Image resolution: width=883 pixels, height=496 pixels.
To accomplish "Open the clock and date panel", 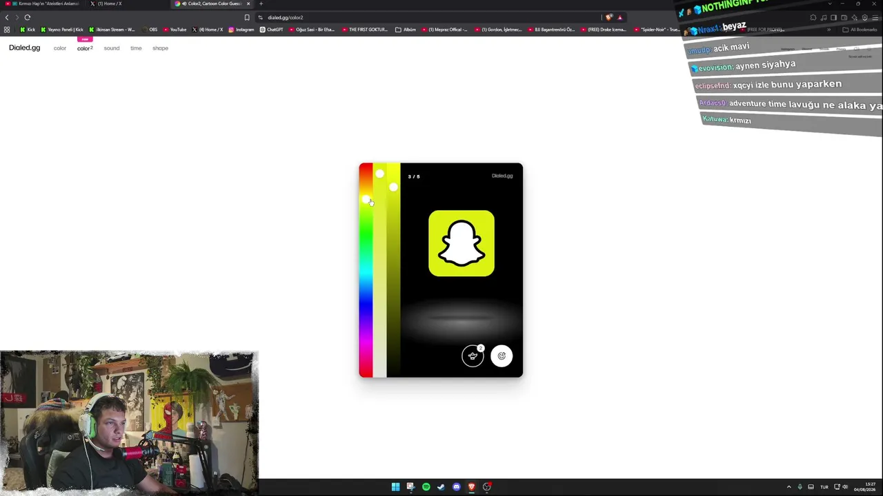I will pos(866,487).
